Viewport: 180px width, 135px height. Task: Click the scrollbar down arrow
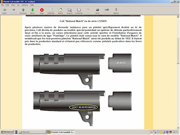(x=178, y=128)
